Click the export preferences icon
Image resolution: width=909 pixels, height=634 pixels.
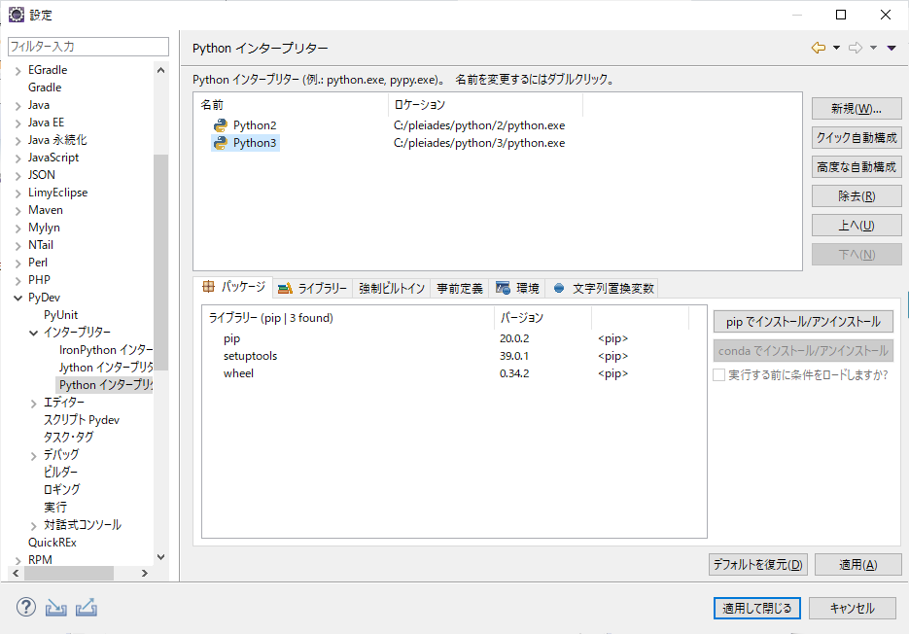point(87,608)
